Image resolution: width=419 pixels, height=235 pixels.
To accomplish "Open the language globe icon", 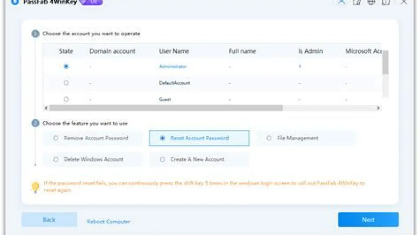I will coord(371,2).
